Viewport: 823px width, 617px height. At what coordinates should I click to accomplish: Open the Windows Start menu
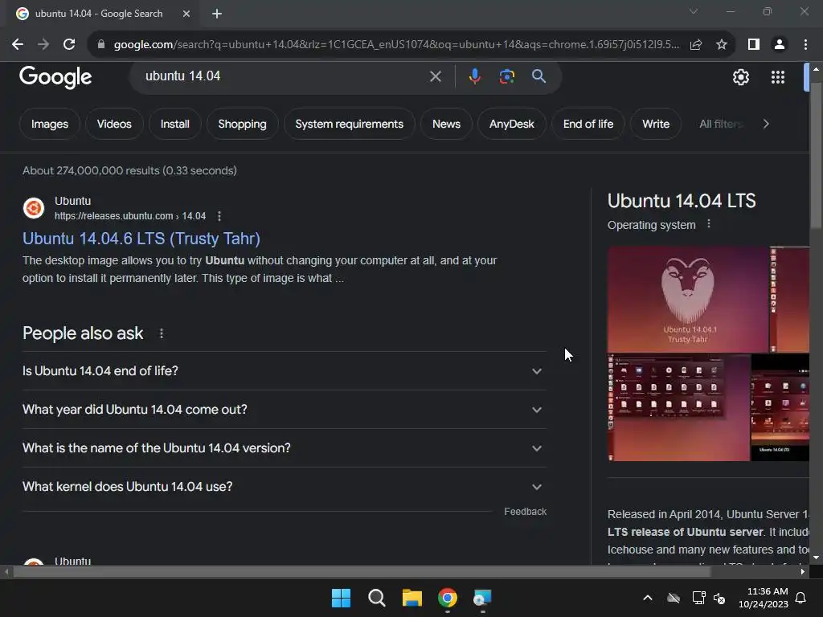(341, 598)
